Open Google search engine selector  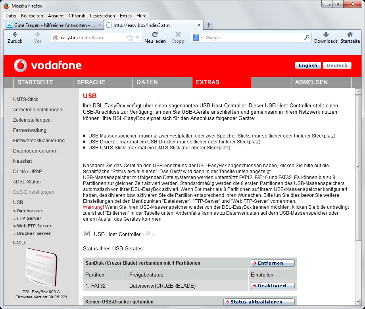click(198, 37)
